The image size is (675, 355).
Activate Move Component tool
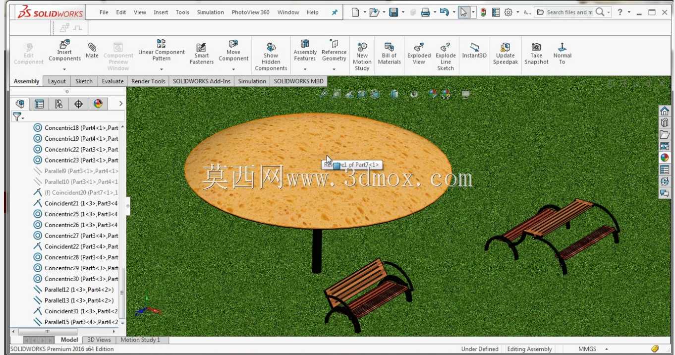(x=233, y=51)
